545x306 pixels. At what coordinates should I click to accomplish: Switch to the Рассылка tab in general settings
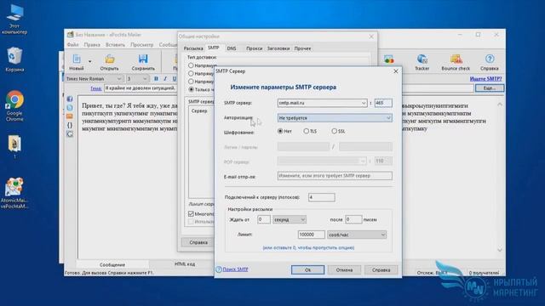pos(193,48)
